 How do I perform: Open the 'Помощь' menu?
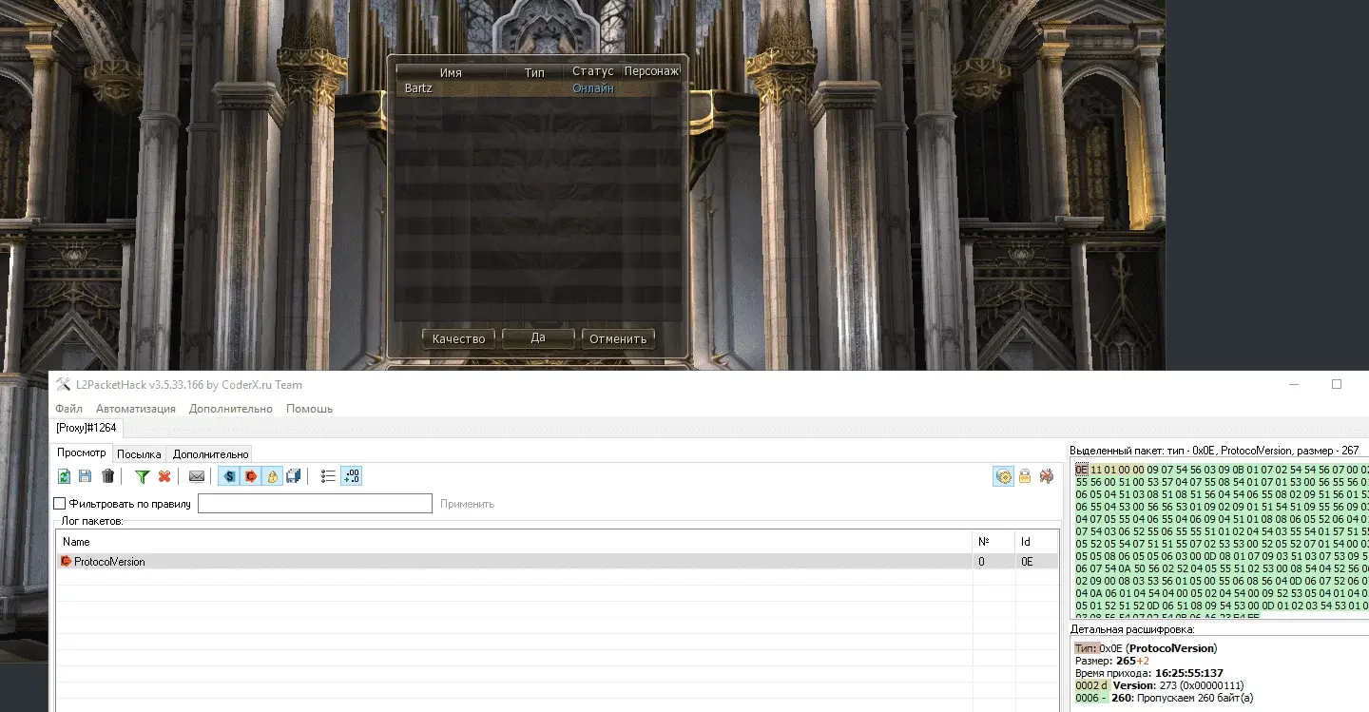tap(310, 409)
